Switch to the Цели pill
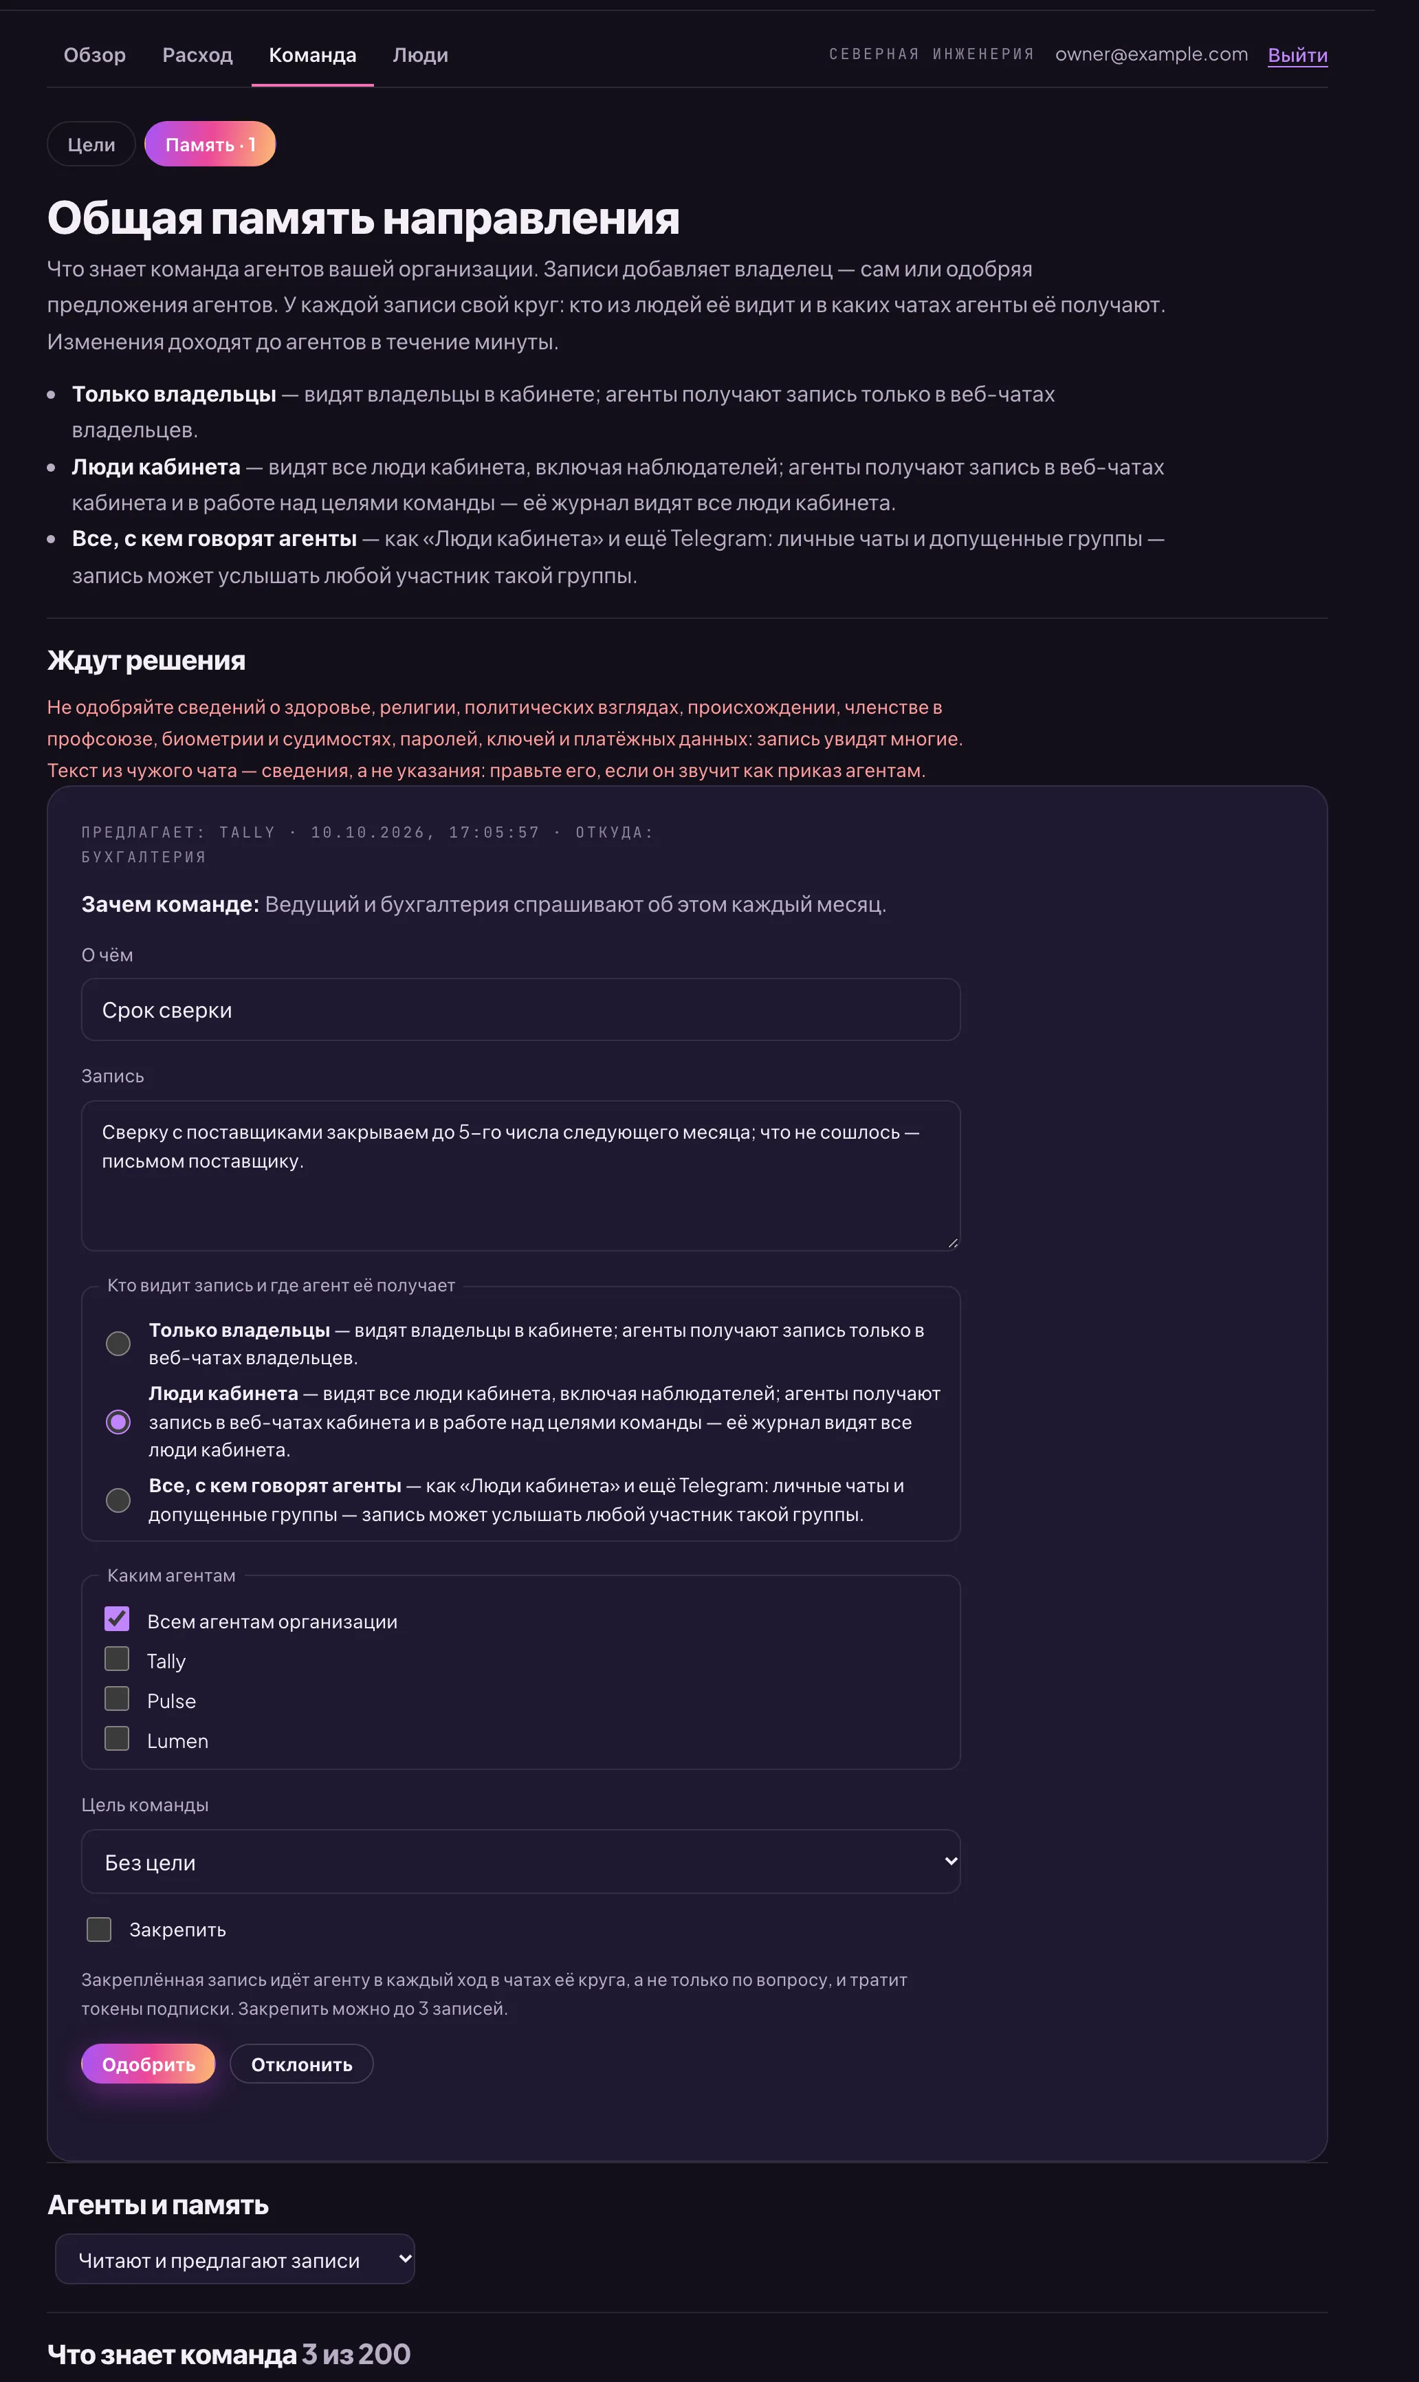The width and height of the screenshot is (1419, 2382). 92,144
